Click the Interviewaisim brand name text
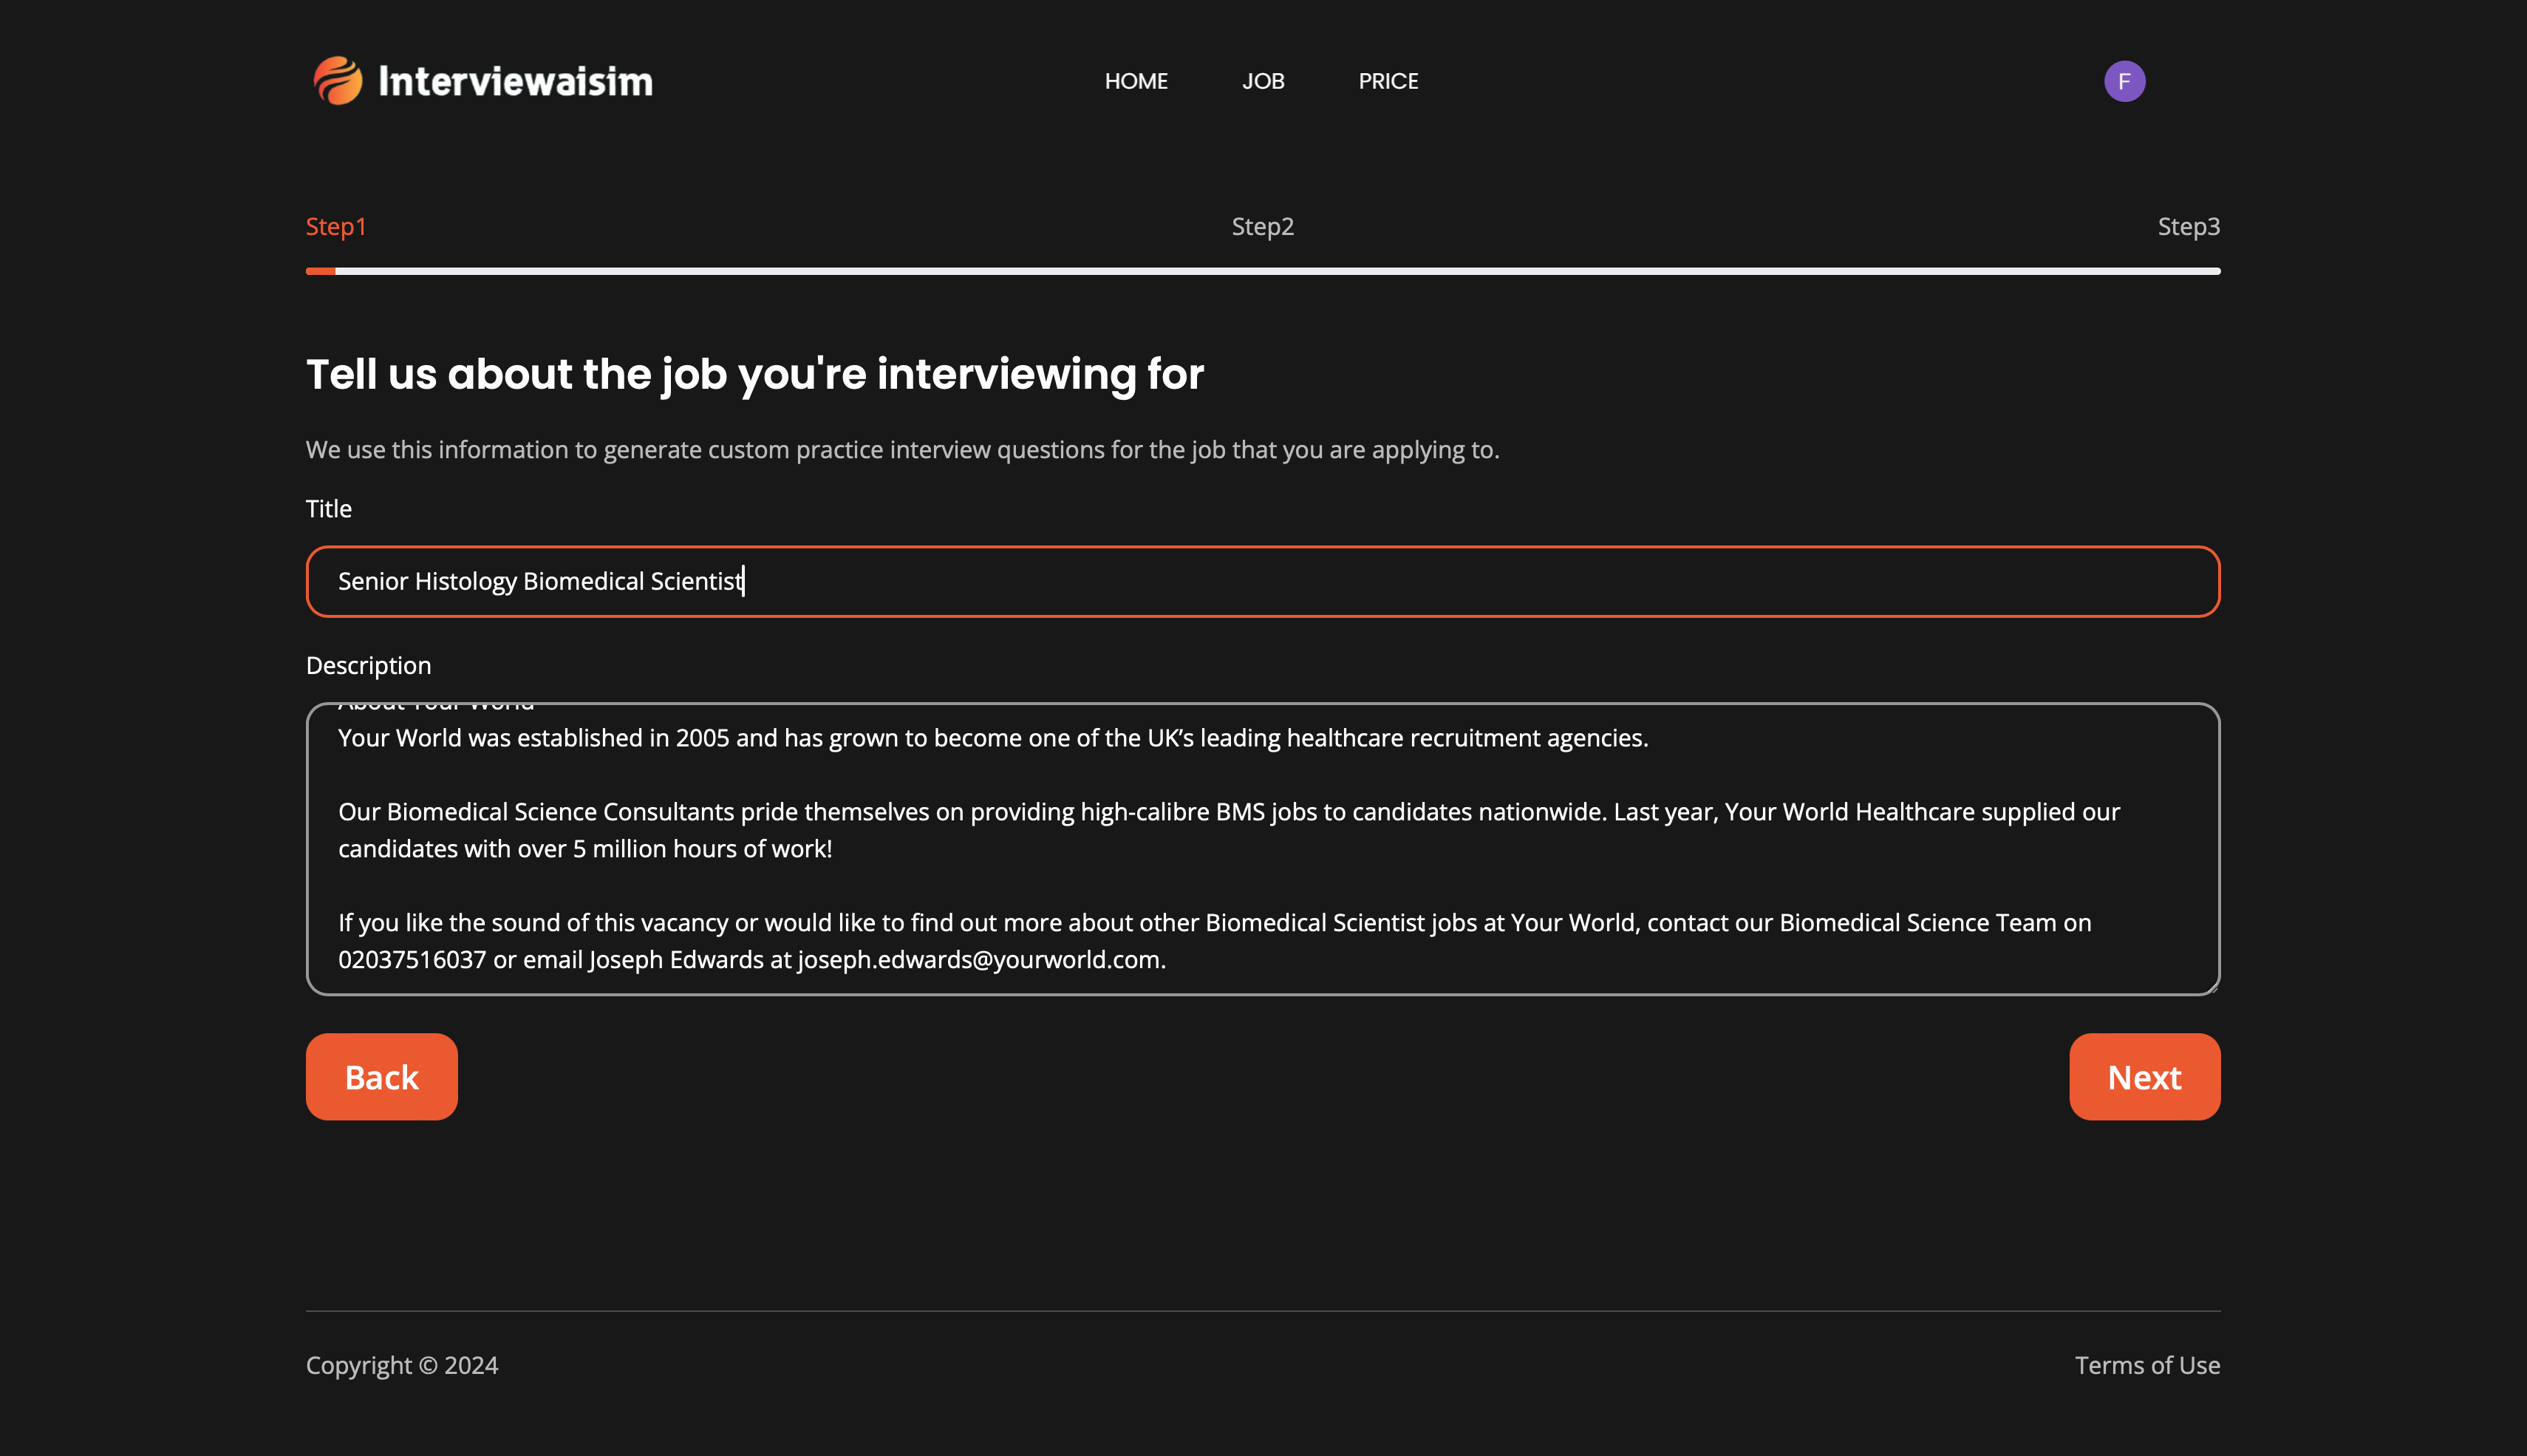Image resolution: width=2527 pixels, height=1456 pixels. 515,82
